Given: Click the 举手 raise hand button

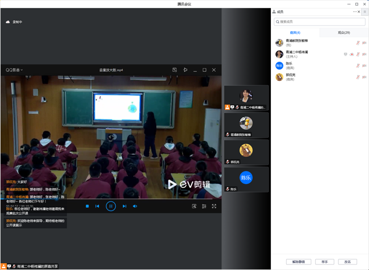Looking at the screenshot, I should coord(325,262).
